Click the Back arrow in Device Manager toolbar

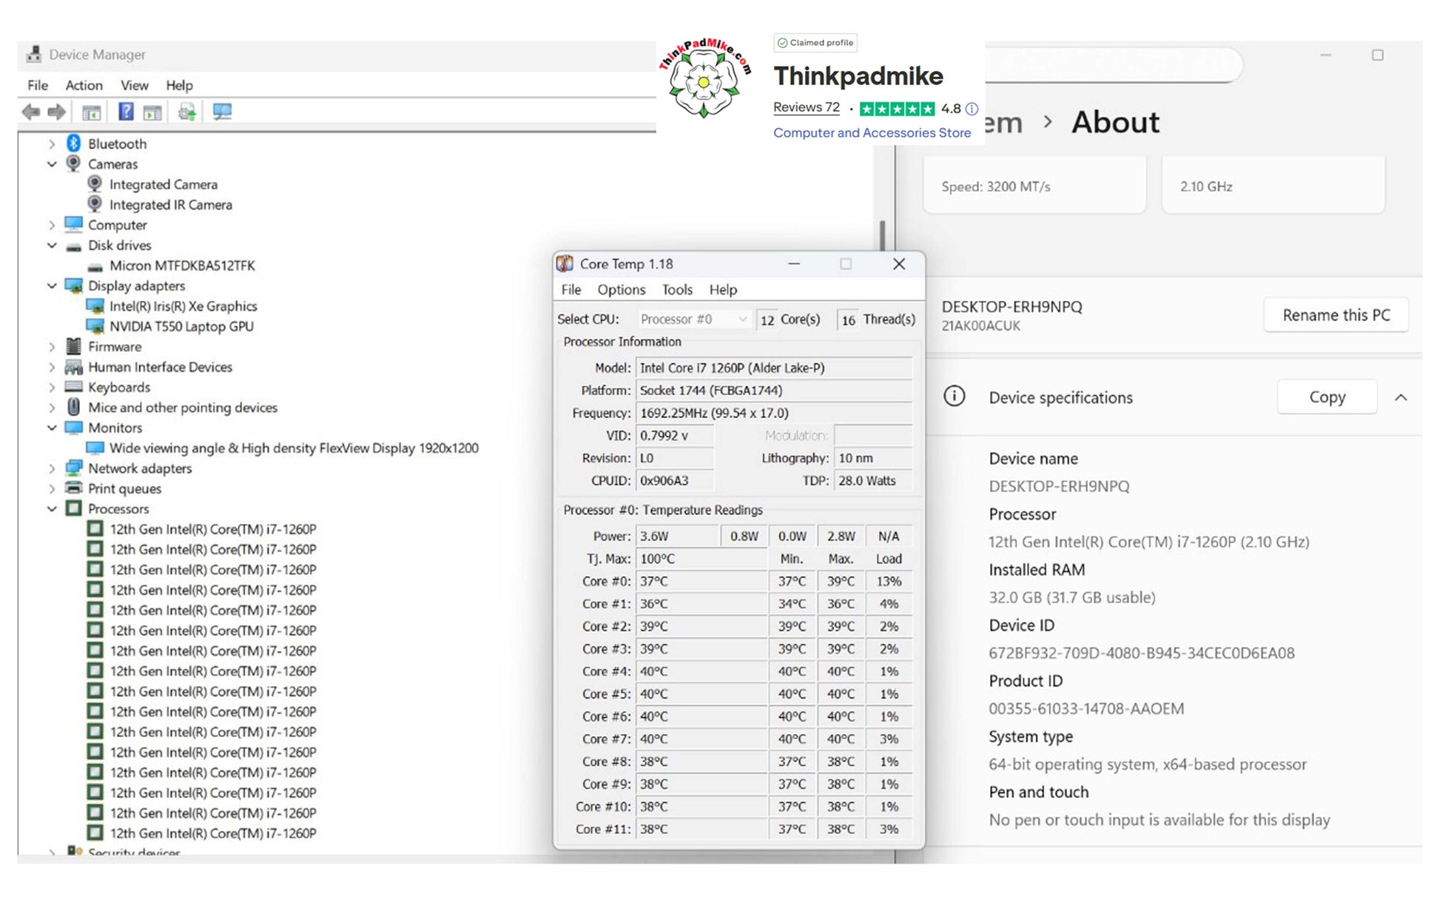[x=31, y=112]
